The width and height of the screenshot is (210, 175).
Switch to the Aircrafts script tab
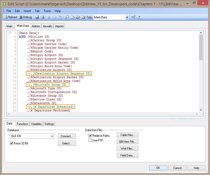(x=47, y=26)
